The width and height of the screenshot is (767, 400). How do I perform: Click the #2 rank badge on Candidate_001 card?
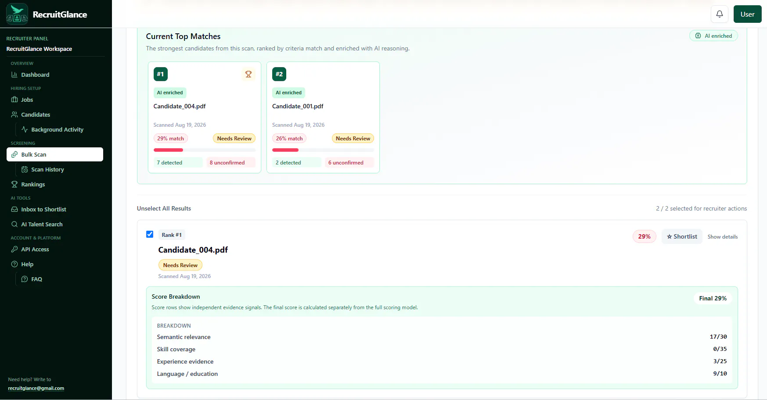[x=279, y=74]
